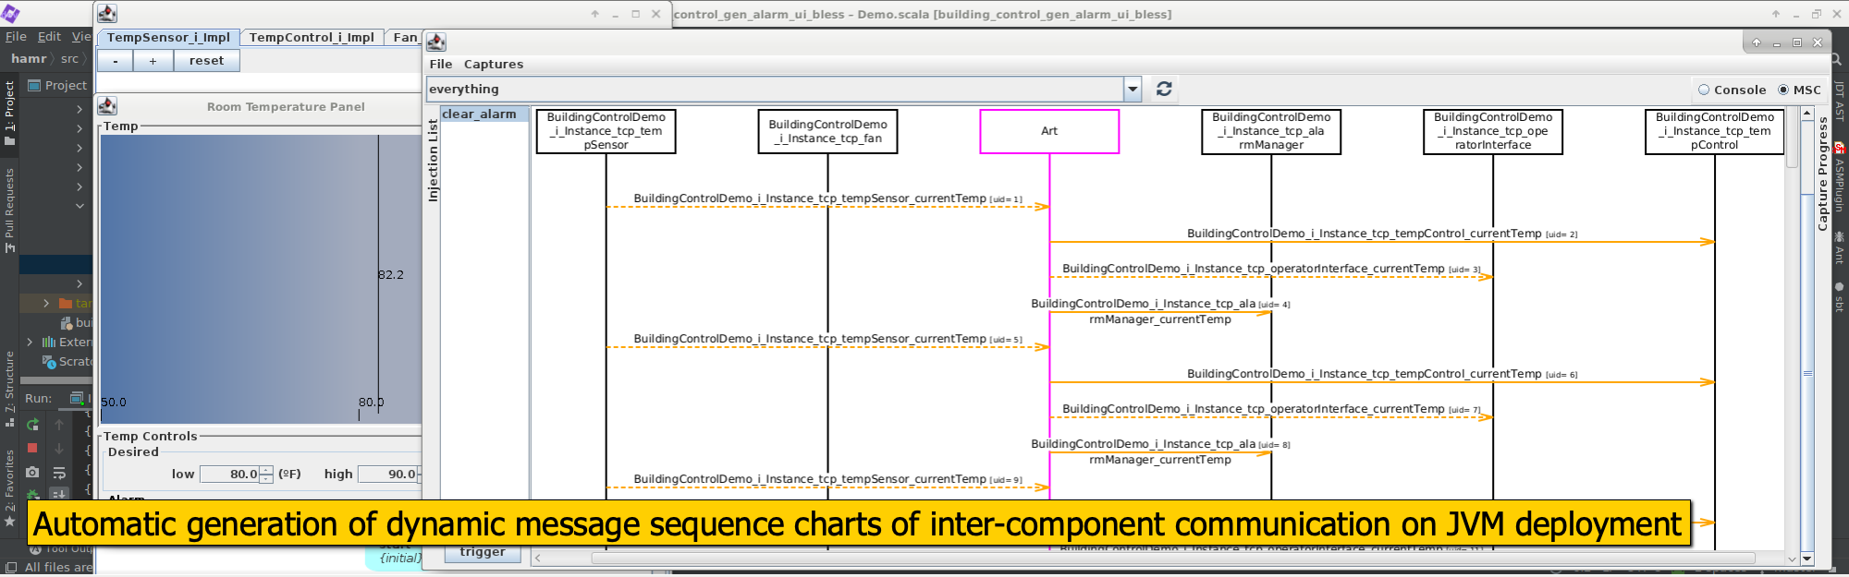
Task: Increase the low desired temperature with stepper up
Action: [266, 470]
